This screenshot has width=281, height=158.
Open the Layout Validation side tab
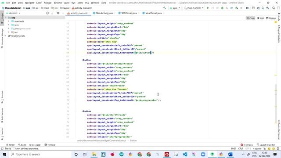279,34
